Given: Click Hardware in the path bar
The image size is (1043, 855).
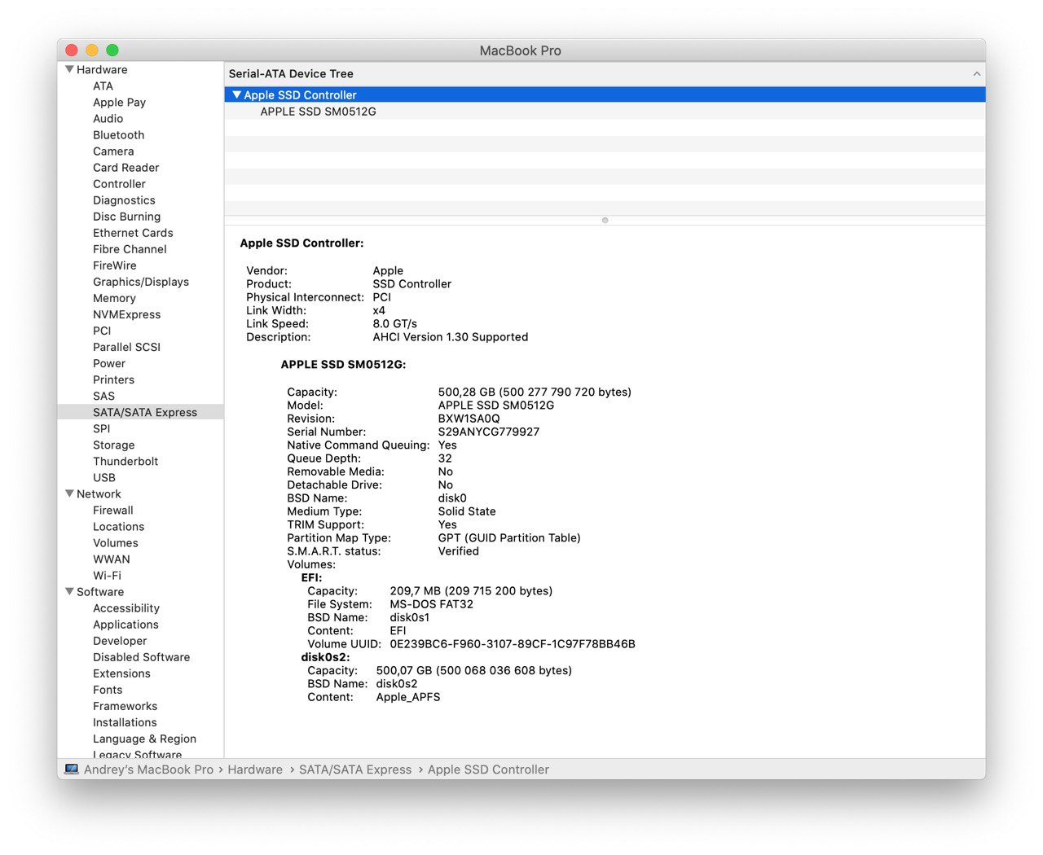Looking at the screenshot, I should click(255, 769).
